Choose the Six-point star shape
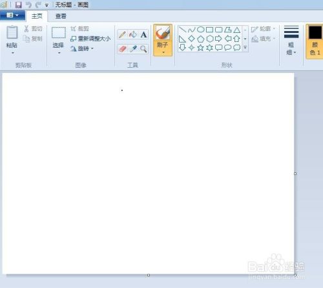This screenshot has width=323, height=288. tap(209, 47)
